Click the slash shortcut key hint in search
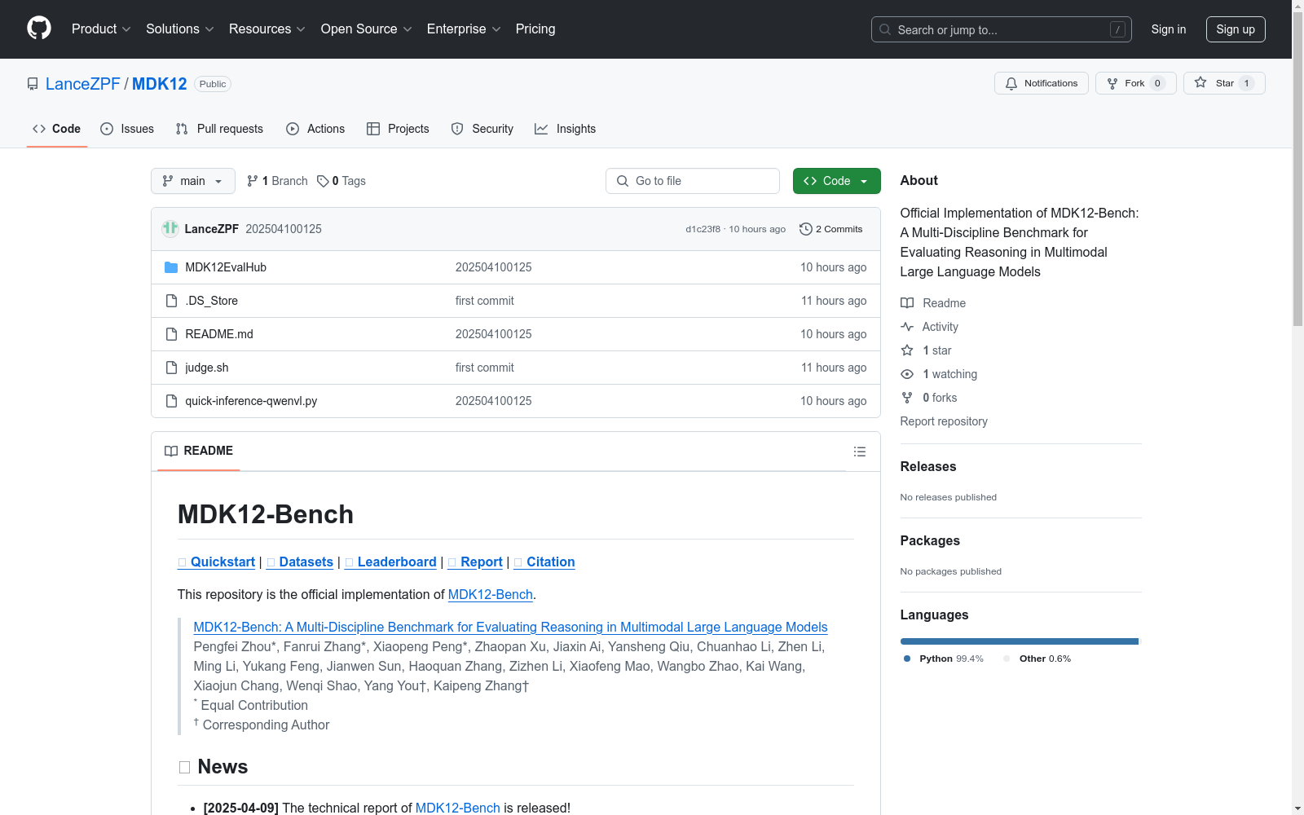The width and height of the screenshot is (1304, 815). (x=1117, y=29)
